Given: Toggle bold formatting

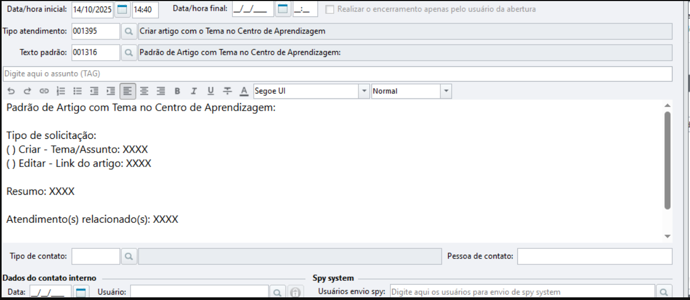Looking at the screenshot, I should pos(177,91).
